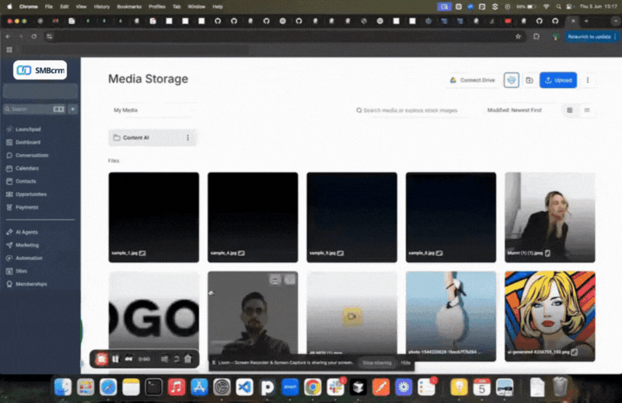Click the new folder icon
Viewport: 622px width, 403px height.
[x=529, y=80]
